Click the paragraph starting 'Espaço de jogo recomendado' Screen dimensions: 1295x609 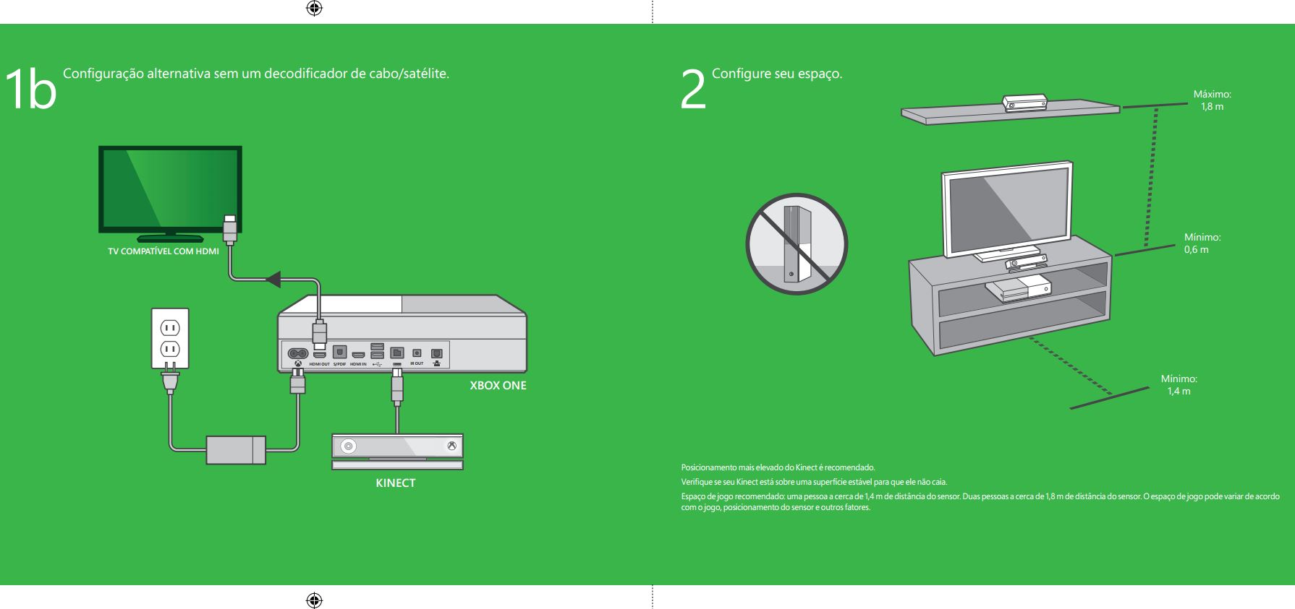pos(980,501)
